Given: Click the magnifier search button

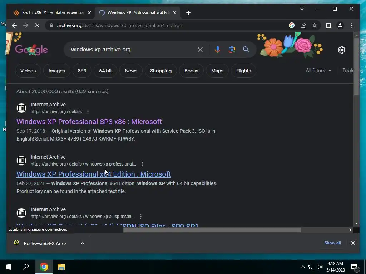Looking at the screenshot, I should [x=246, y=49].
